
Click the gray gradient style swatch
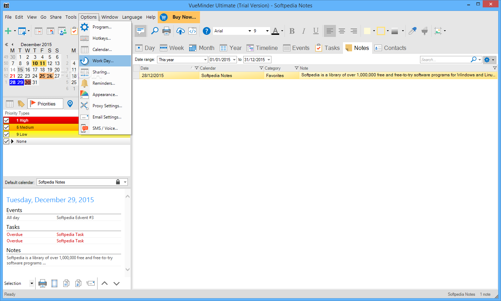[395, 31]
